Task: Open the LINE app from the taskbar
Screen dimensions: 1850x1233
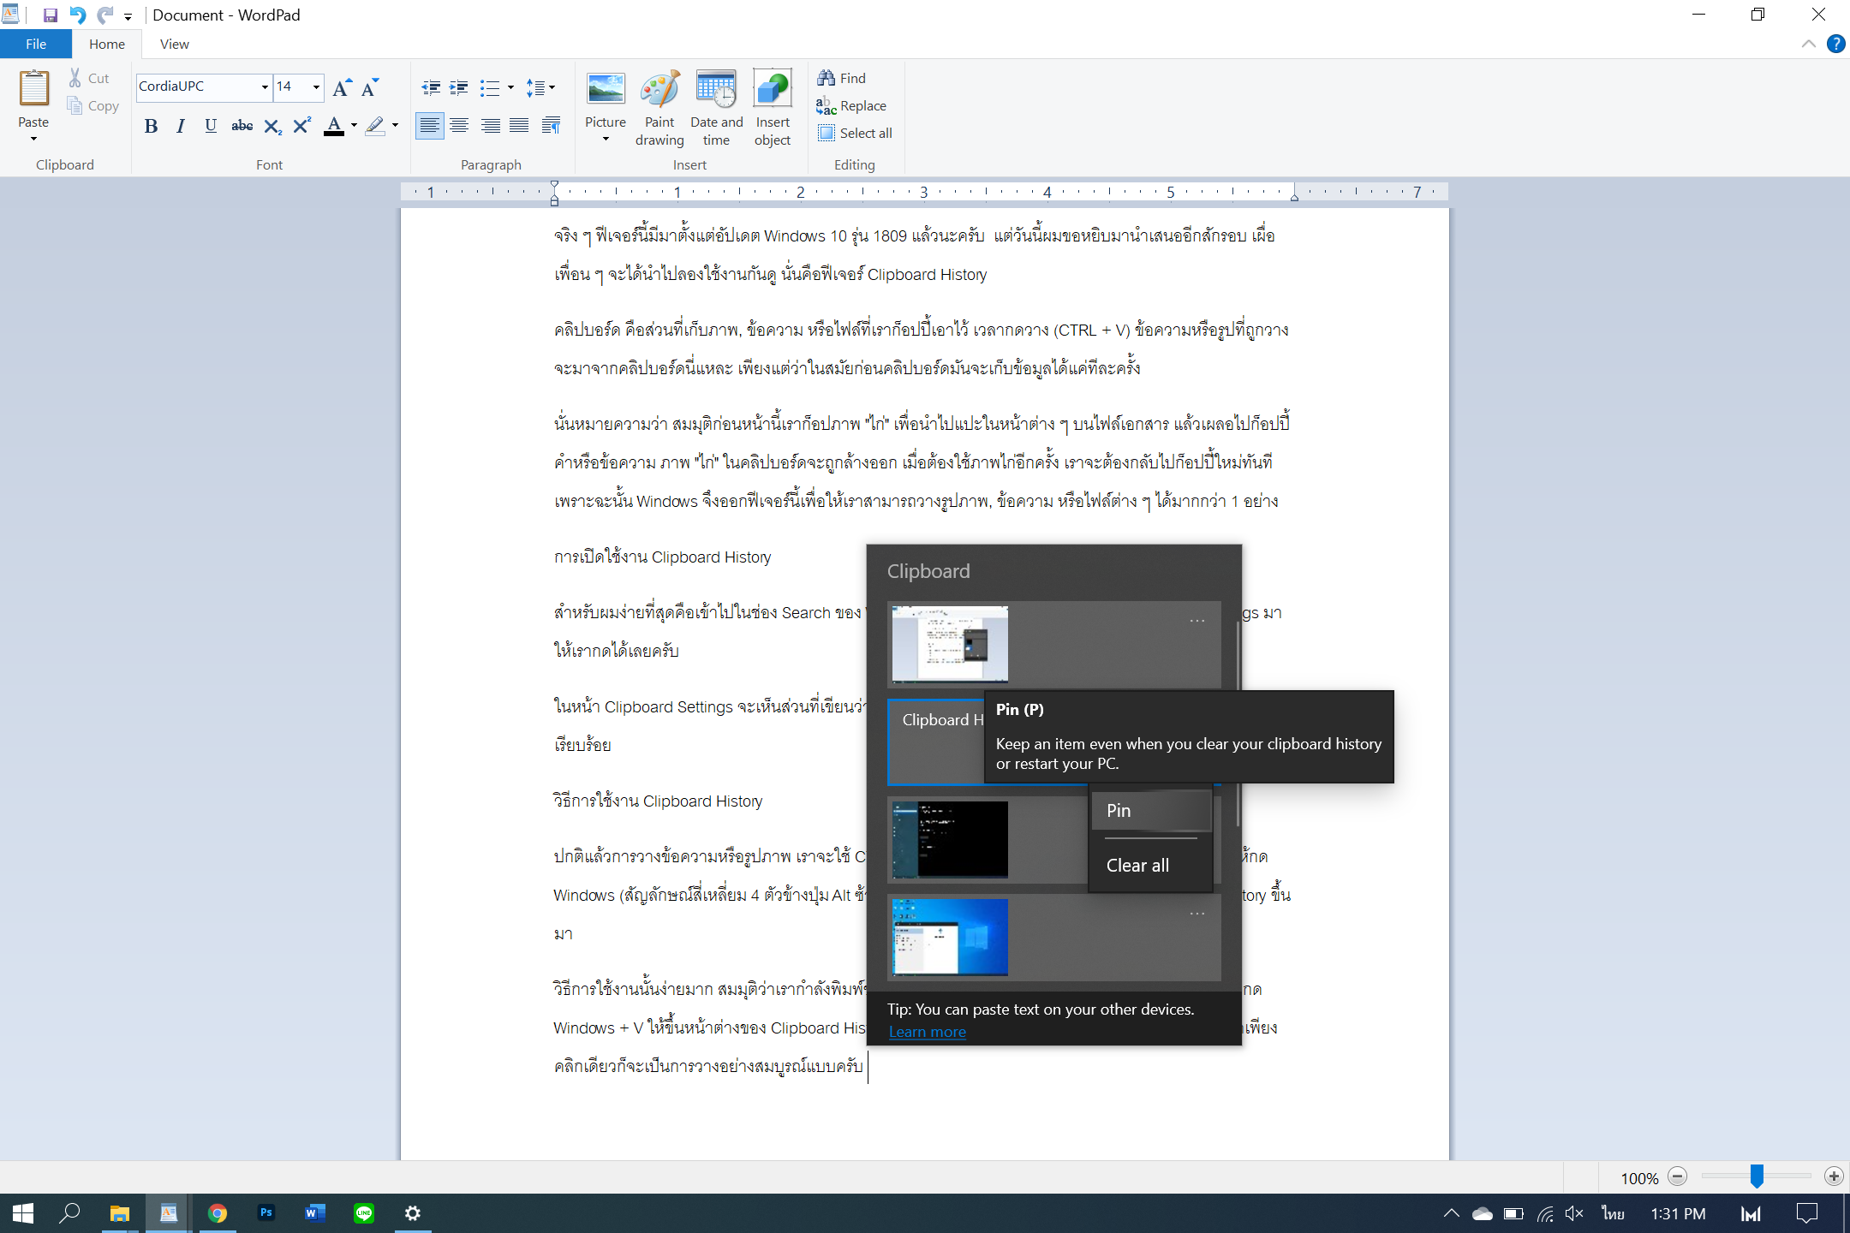Action: [x=364, y=1212]
